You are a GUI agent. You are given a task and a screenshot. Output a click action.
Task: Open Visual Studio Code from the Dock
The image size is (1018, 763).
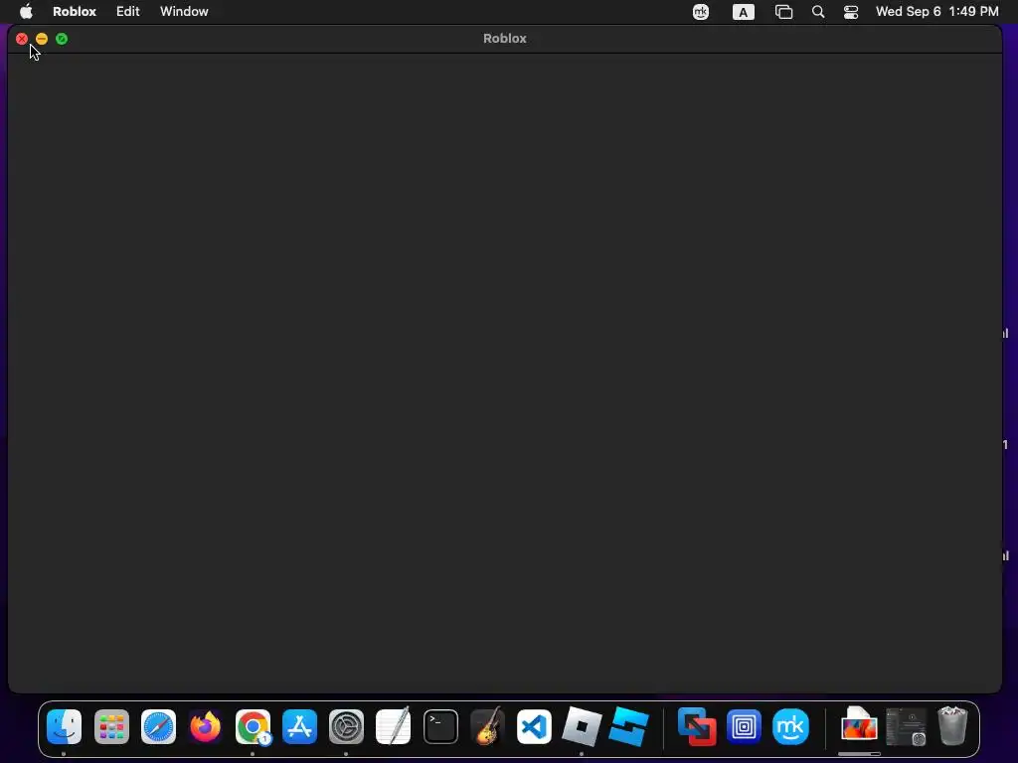(x=534, y=726)
